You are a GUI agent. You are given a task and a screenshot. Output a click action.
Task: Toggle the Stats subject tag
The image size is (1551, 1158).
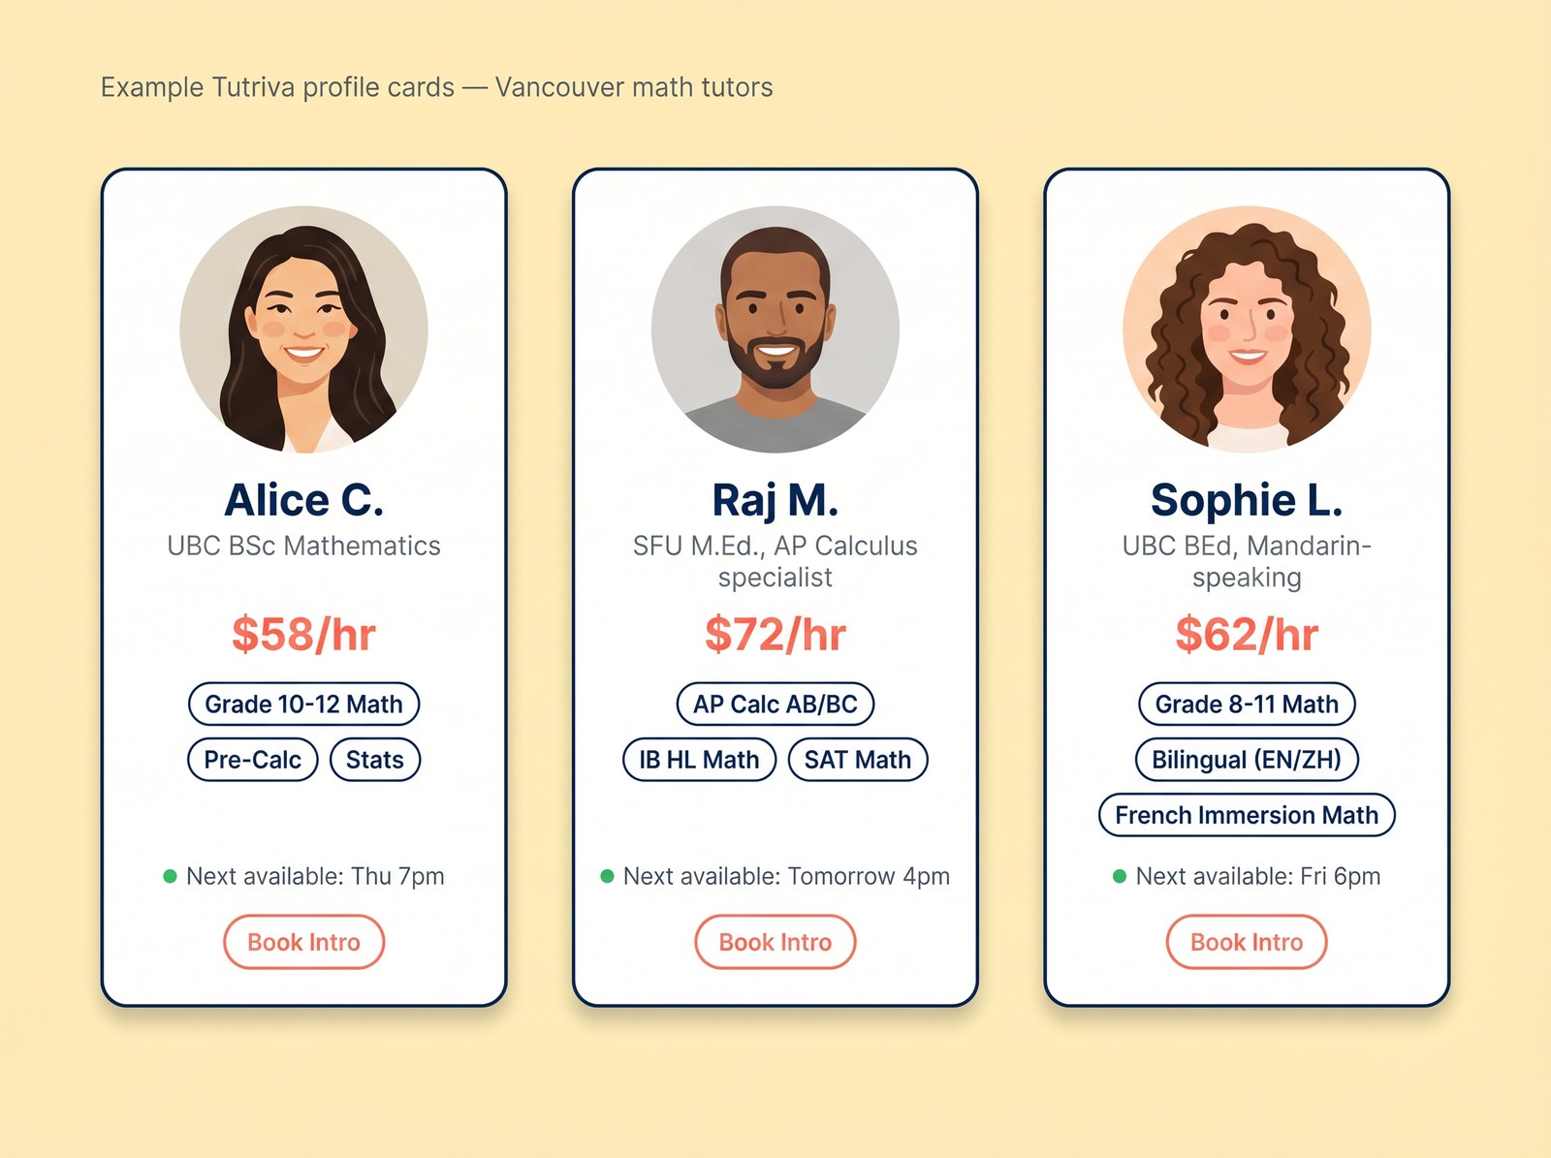coord(375,760)
